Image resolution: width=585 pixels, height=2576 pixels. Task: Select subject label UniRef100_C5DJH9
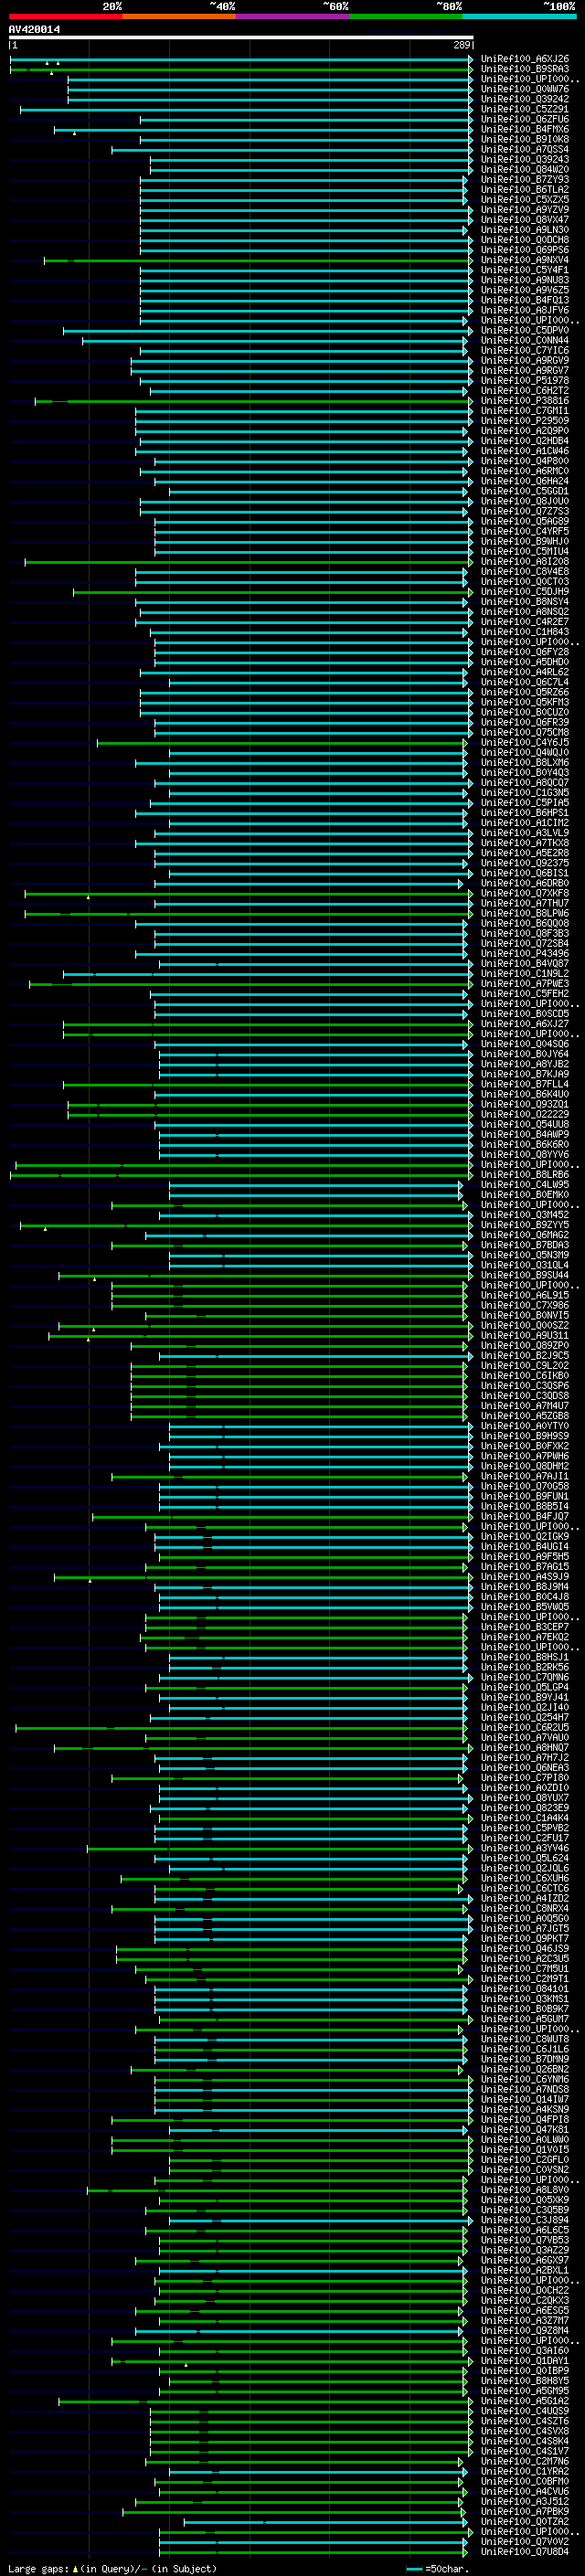click(525, 592)
